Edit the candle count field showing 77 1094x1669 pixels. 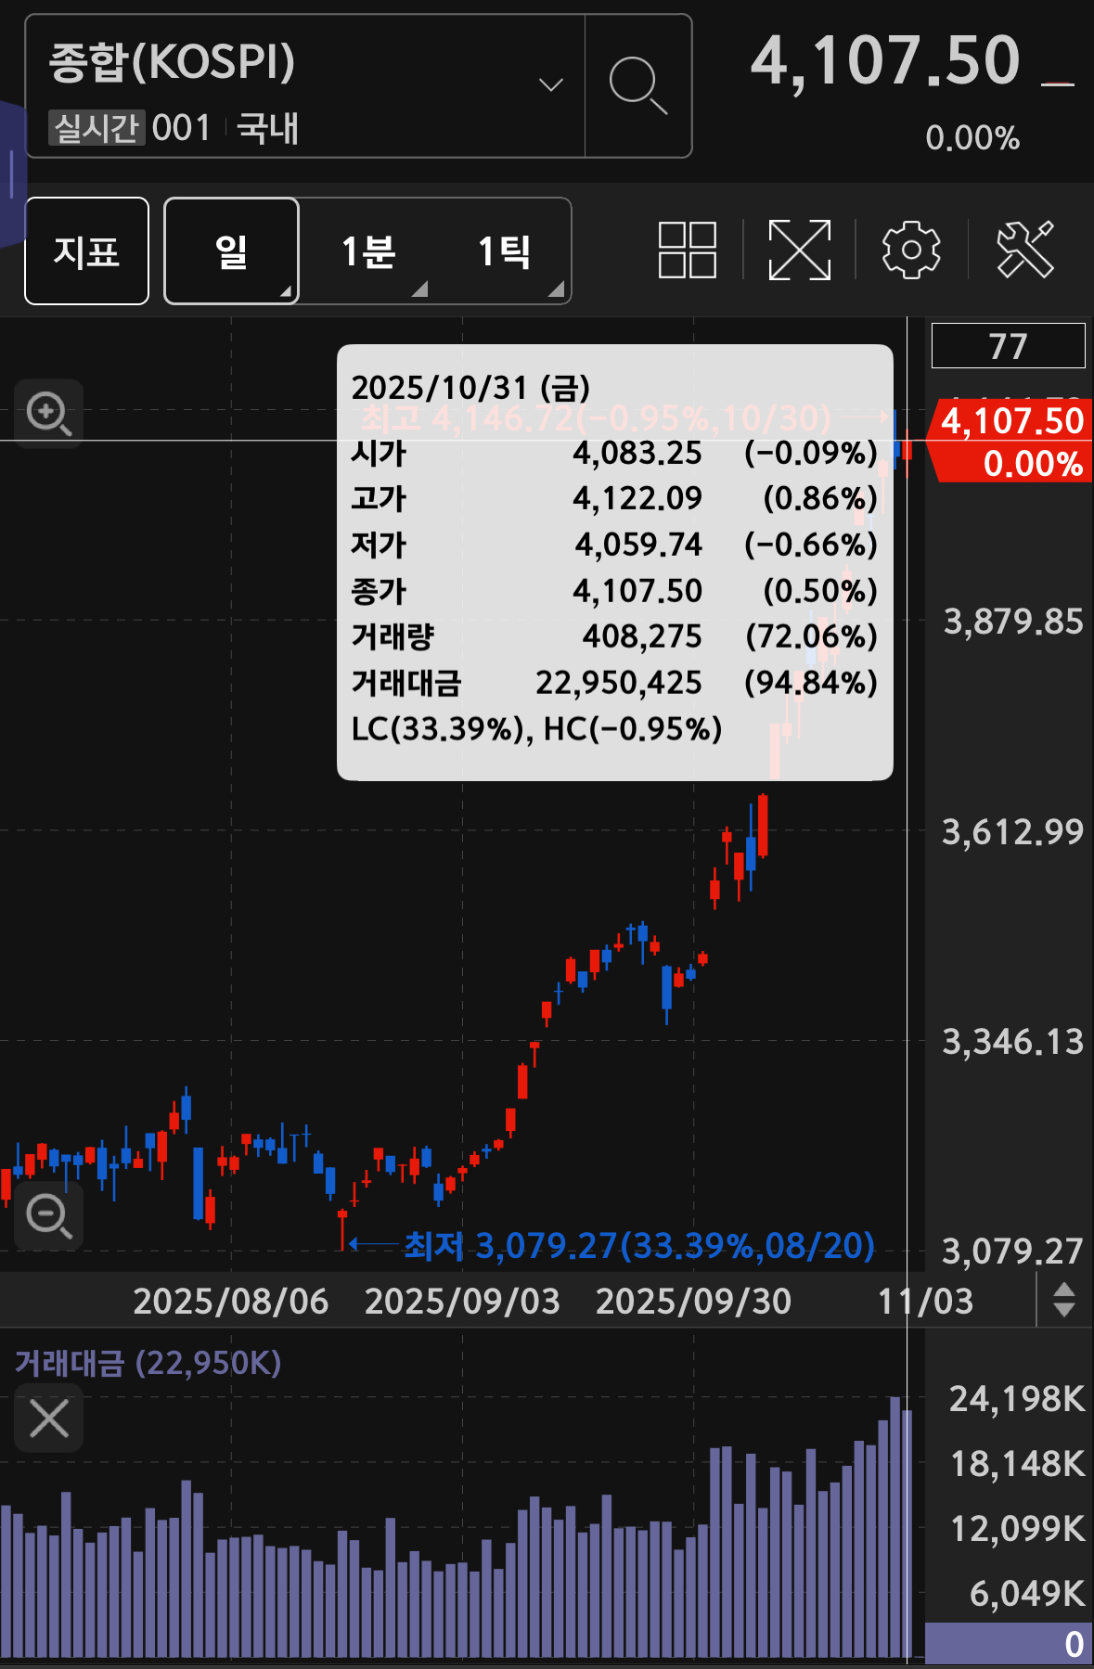1008,346
